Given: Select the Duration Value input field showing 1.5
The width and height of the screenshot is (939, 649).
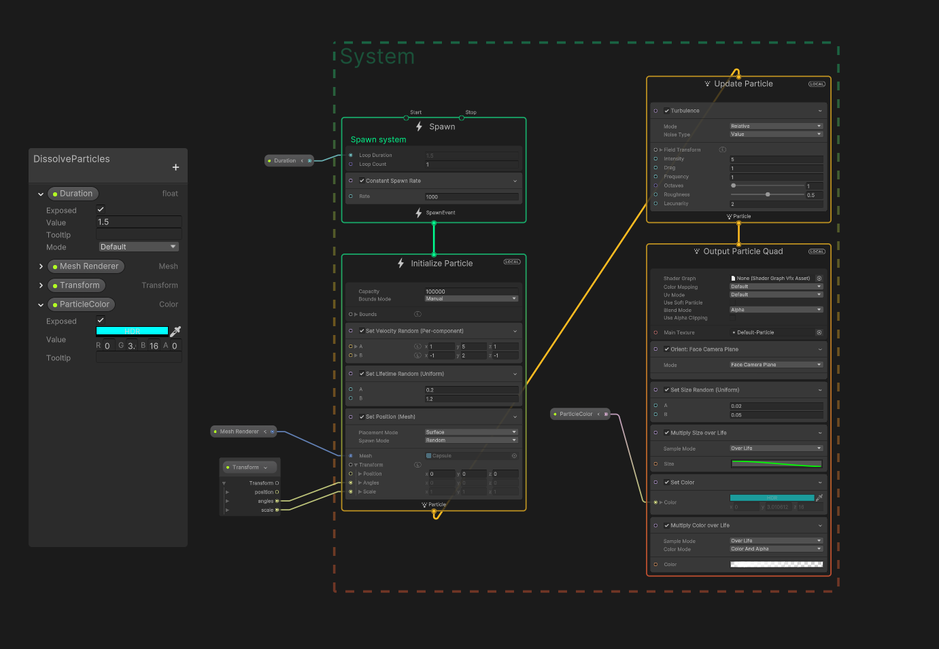Looking at the screenshot, I should click(139, 222).
